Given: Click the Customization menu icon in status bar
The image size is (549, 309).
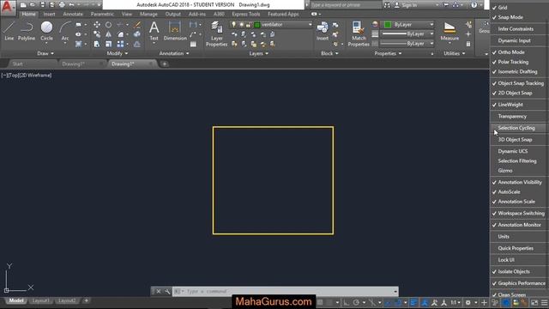Looking at the screenshot, I should (x=544, y=302).
